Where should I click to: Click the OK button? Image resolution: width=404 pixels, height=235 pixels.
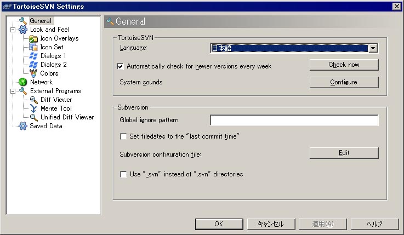pyautogui.click(x=219, y=224)
